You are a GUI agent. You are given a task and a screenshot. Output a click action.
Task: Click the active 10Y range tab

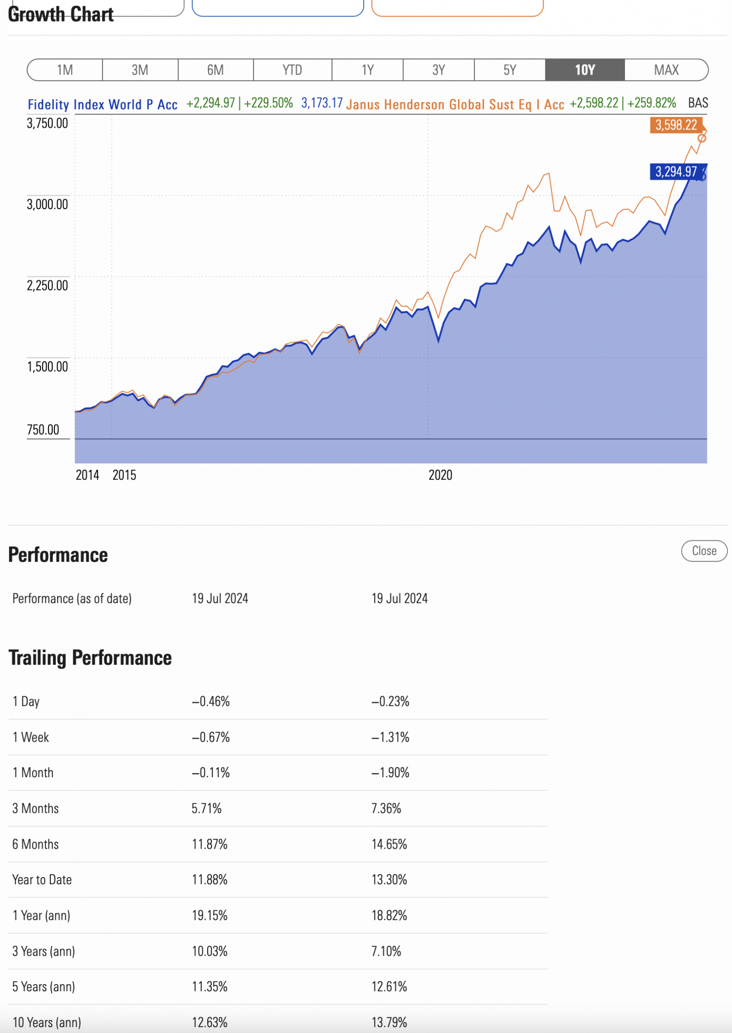click(585, 70)
